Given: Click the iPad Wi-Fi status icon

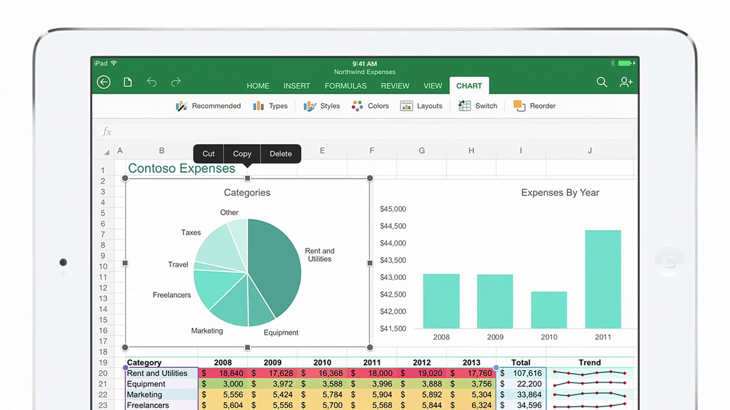Looking at the screenshot, I should tap(113, 63).
